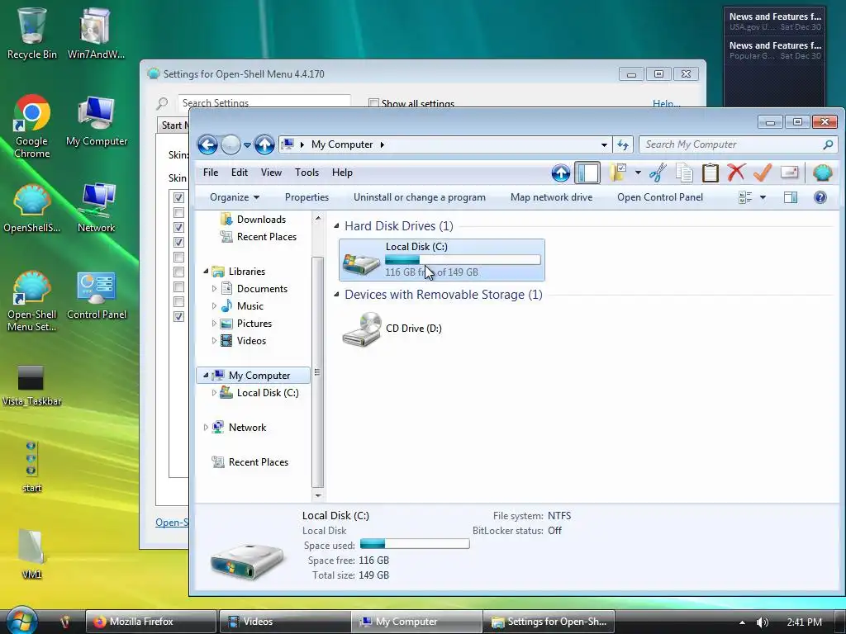Click Properties in command bar
The image size is (846, 634).
pos(307,197)
